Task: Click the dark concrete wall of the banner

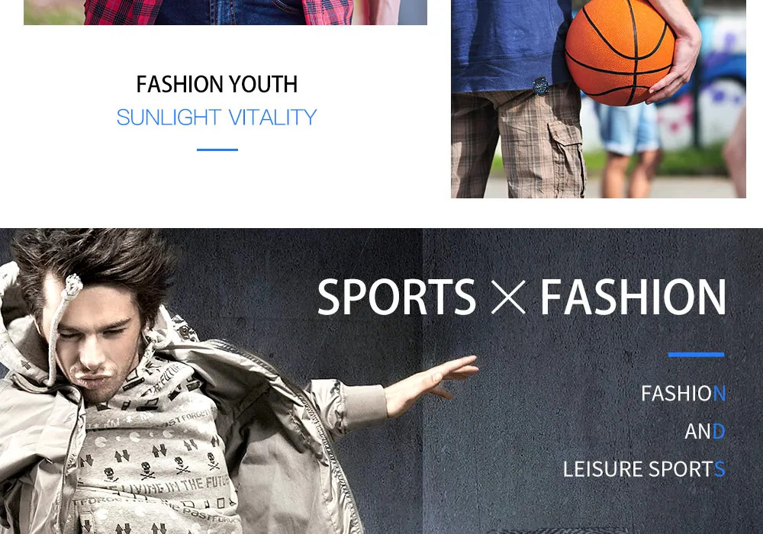Action: pyautogui.click(x=584, y=501)
